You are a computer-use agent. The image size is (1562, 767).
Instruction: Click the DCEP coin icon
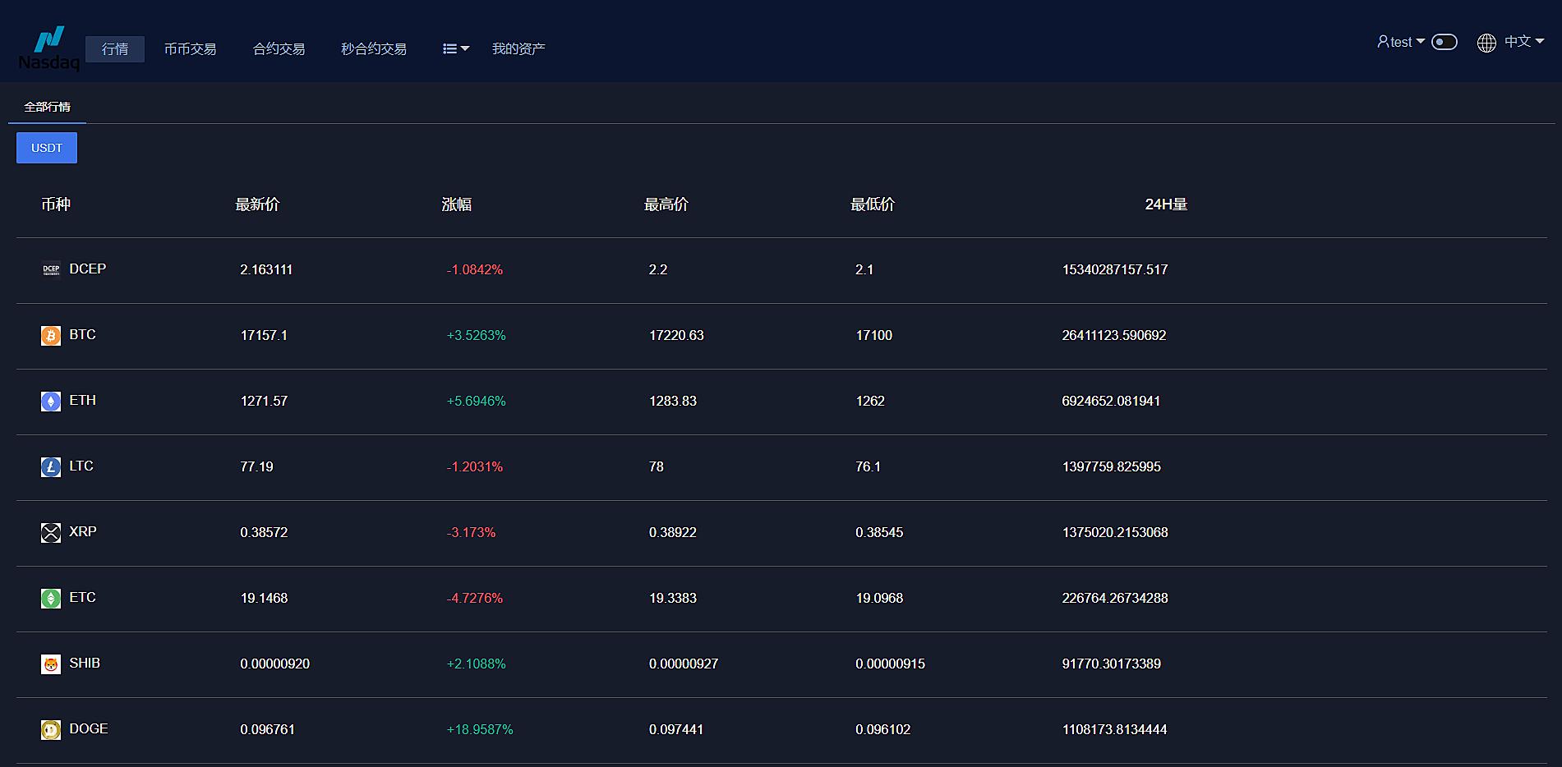51,269
